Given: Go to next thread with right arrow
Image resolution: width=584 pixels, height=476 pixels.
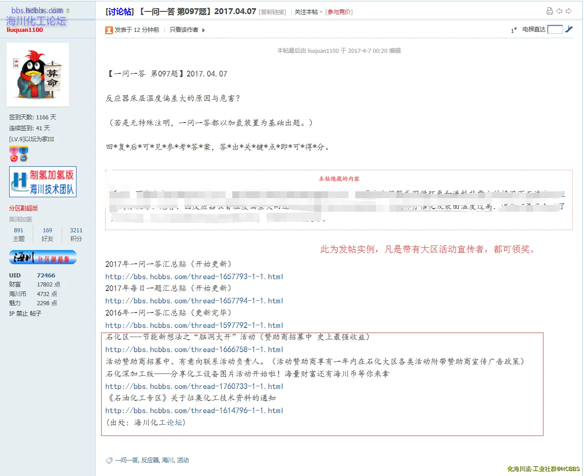Looking at the screenshot, I should (569, 11).
